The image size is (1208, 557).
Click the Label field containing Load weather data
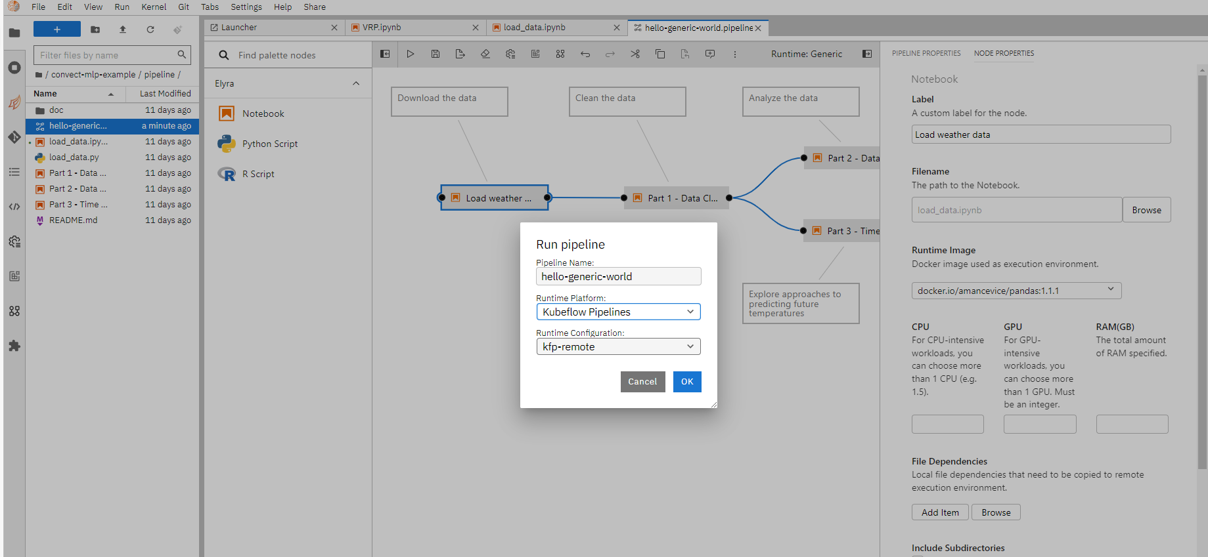click(x=1041, y=134)
